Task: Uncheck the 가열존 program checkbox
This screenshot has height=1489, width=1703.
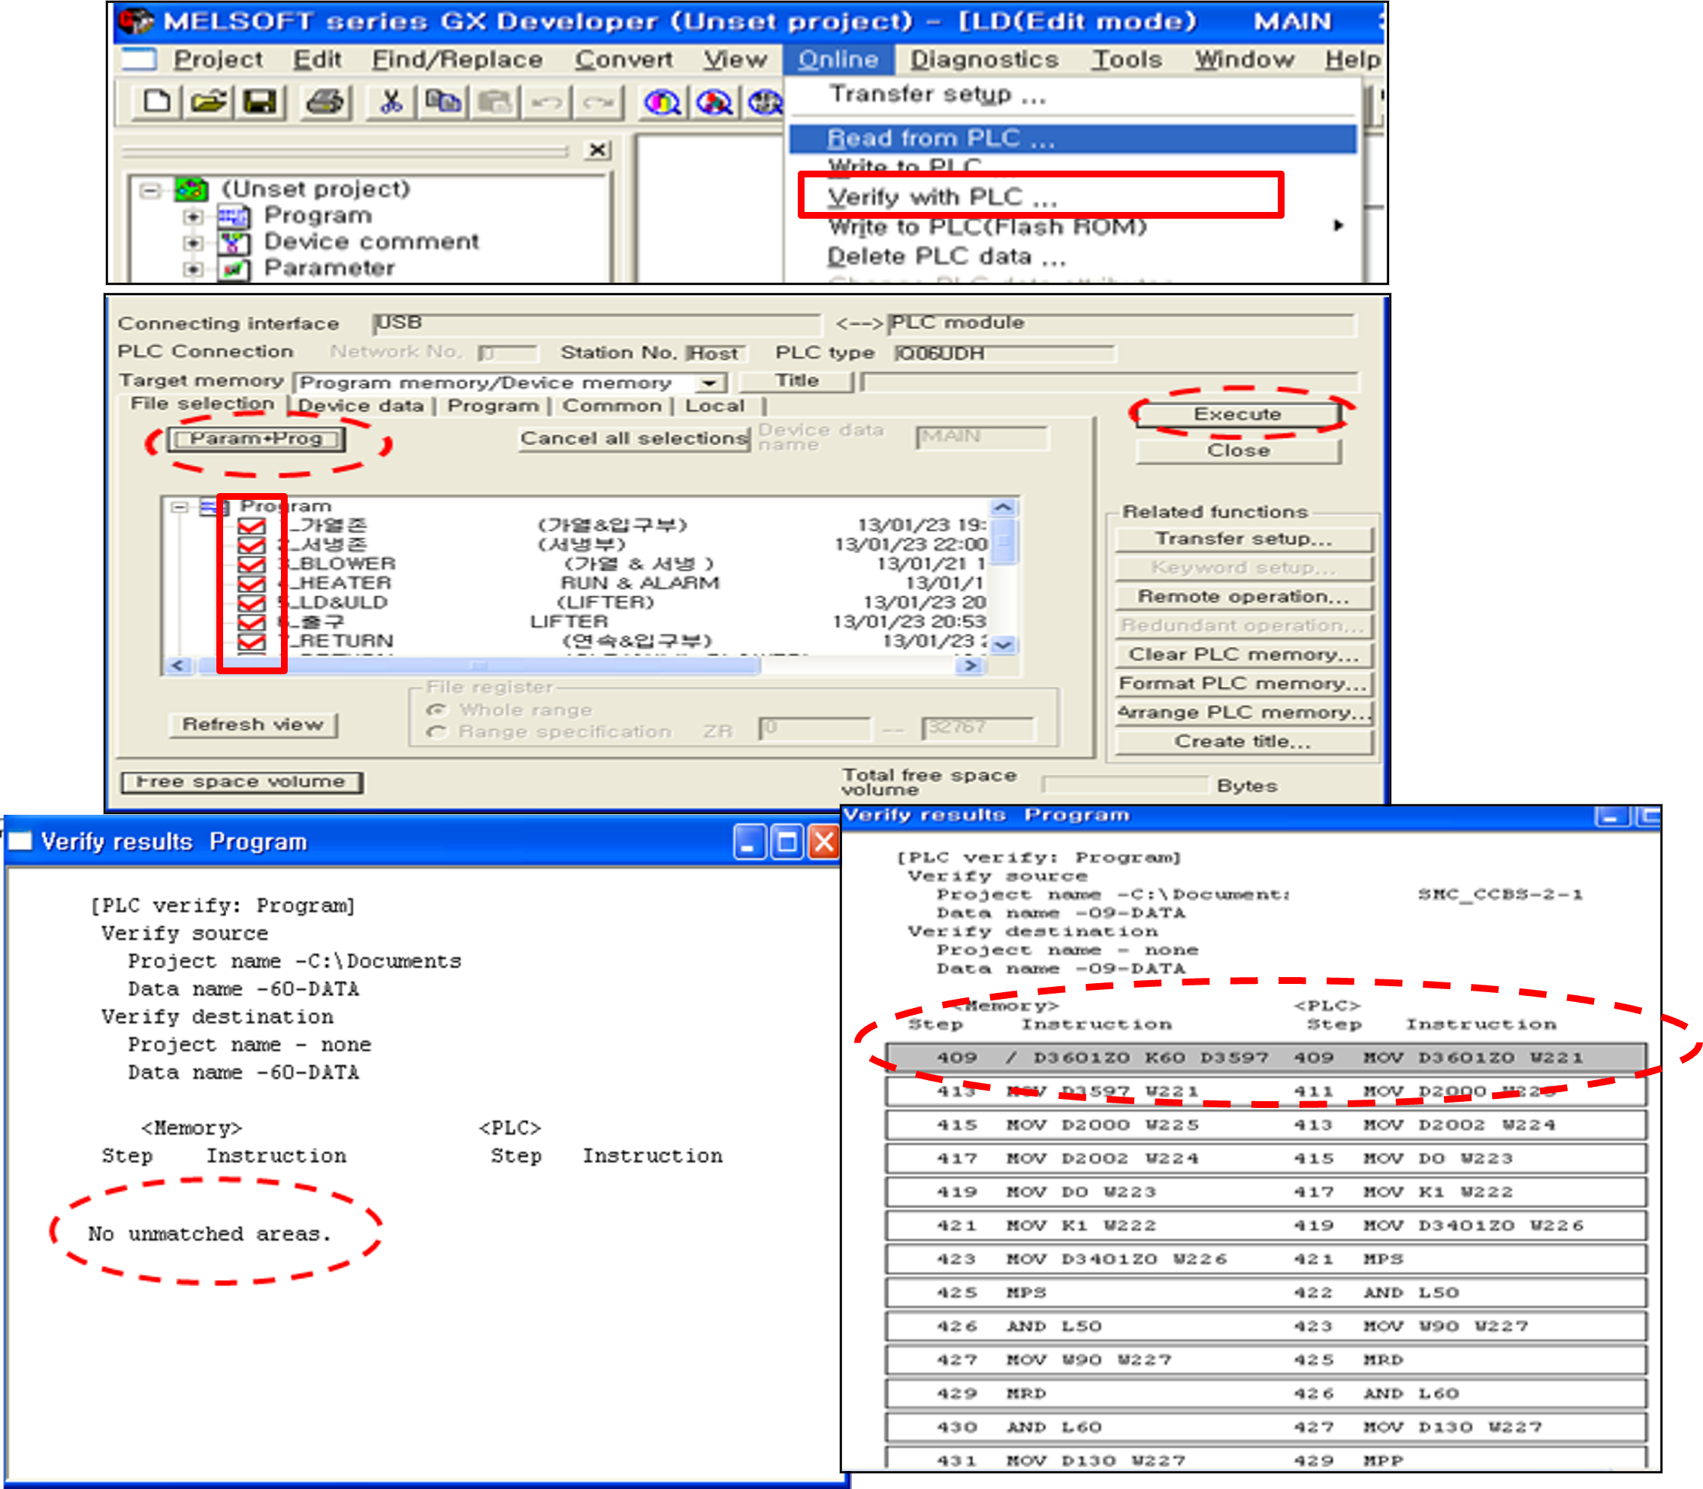Action: (251, 526)
